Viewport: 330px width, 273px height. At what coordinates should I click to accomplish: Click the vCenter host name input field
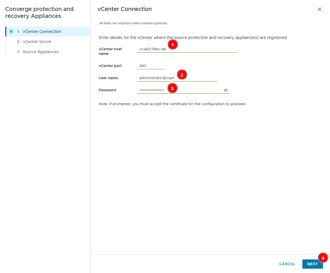coord(187,49)
